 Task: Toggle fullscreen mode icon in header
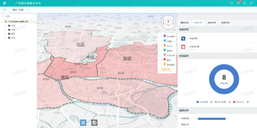(x=232, y=3)
